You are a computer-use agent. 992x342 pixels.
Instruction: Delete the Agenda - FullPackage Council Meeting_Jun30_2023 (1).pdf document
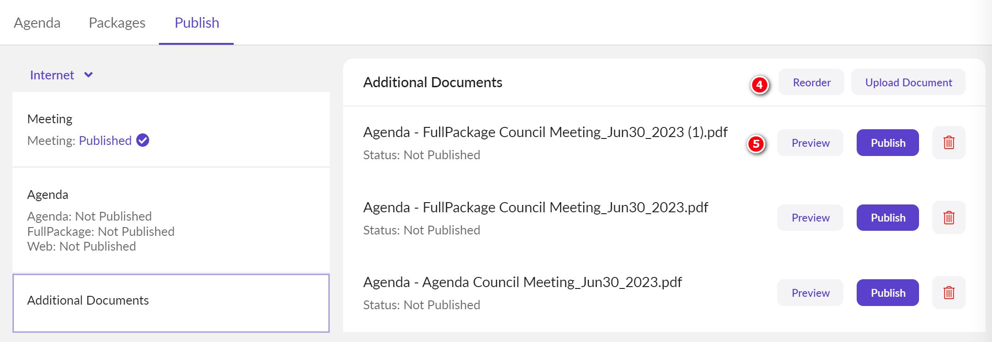tap(949, 143)
